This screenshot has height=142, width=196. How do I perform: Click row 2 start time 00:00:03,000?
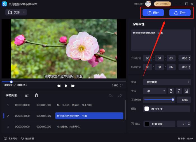point(22,116)
